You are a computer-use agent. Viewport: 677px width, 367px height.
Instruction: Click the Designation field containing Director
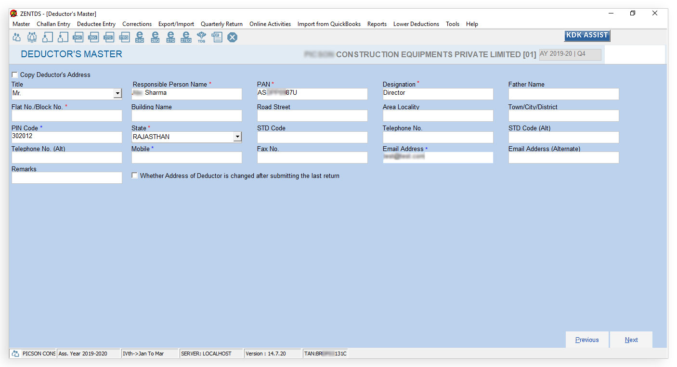coord(438,94)
